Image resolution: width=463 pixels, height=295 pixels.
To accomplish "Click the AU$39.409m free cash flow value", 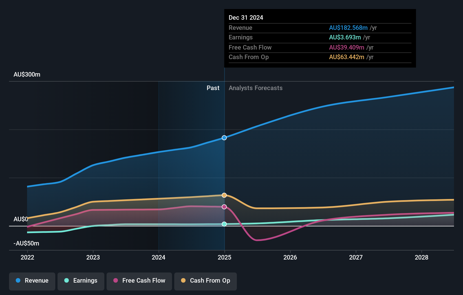I will coord(347,48).
